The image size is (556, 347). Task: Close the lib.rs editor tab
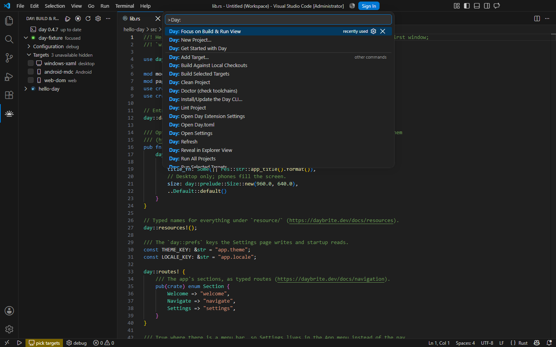tap(158, 19)
